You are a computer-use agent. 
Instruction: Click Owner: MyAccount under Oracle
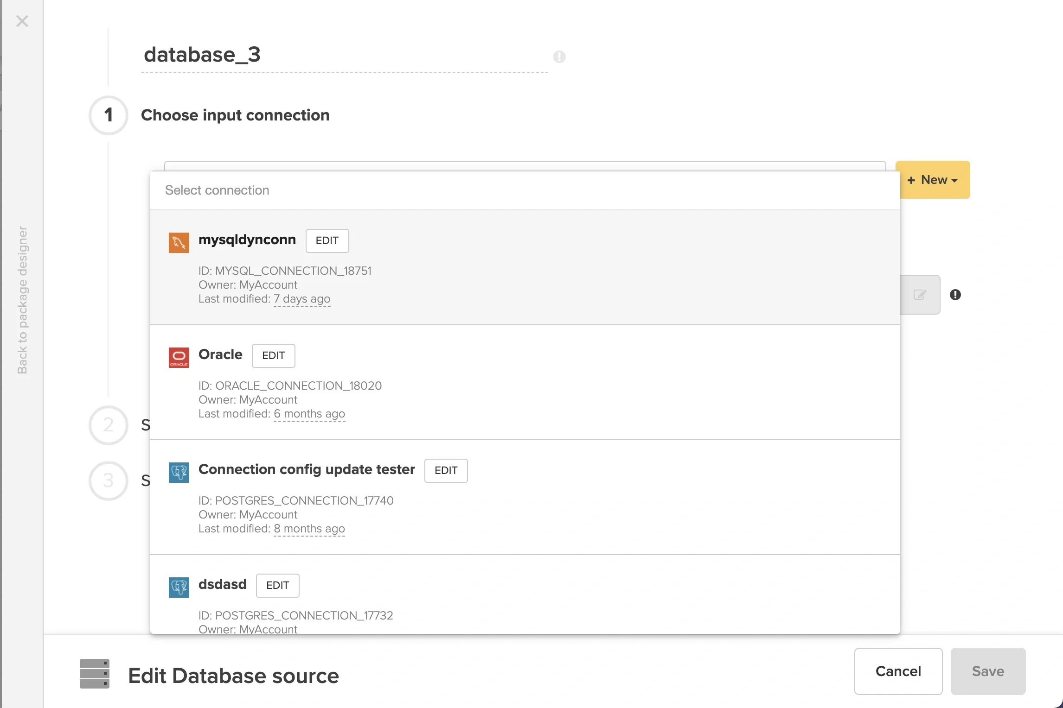pyautogui.click(x=248, y=399)
